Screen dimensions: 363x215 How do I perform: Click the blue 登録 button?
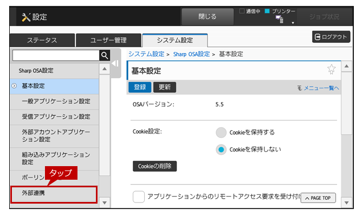pyautogui.click(x=140, y=87)
